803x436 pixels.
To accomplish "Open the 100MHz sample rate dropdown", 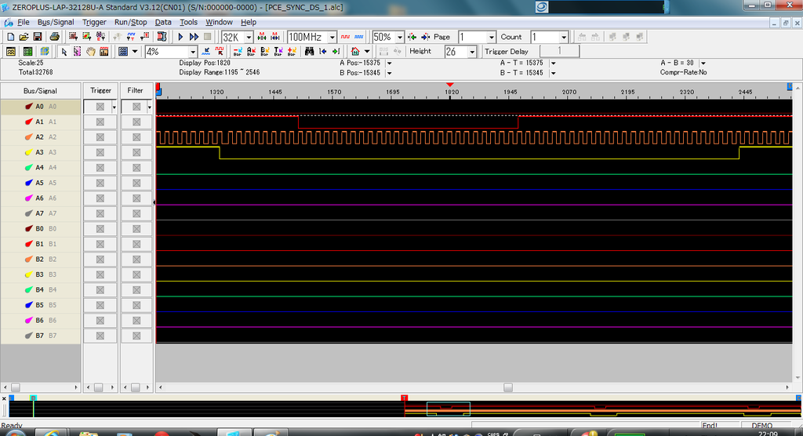I will pos(332,37).
